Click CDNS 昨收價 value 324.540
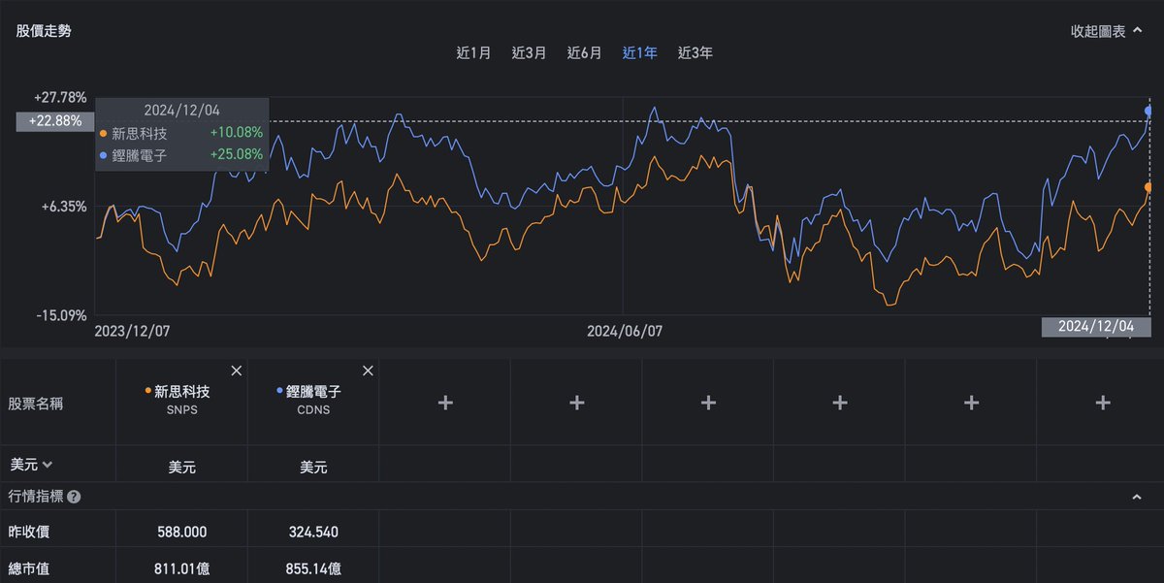The image size is (1164, 583). pyautogui.click(x=313, y=532)
